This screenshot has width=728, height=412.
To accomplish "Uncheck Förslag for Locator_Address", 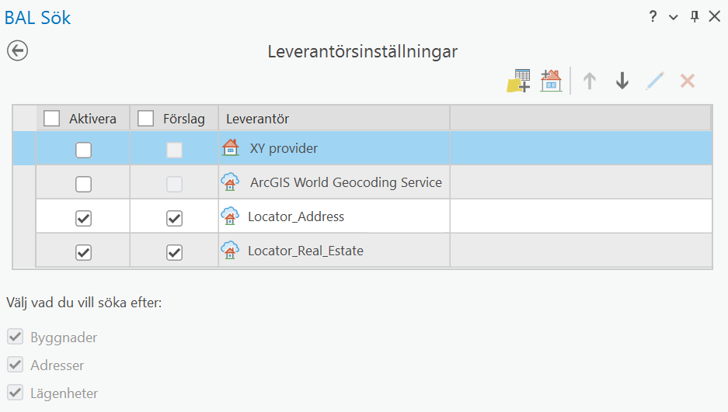I will click(x=174, y=218).
